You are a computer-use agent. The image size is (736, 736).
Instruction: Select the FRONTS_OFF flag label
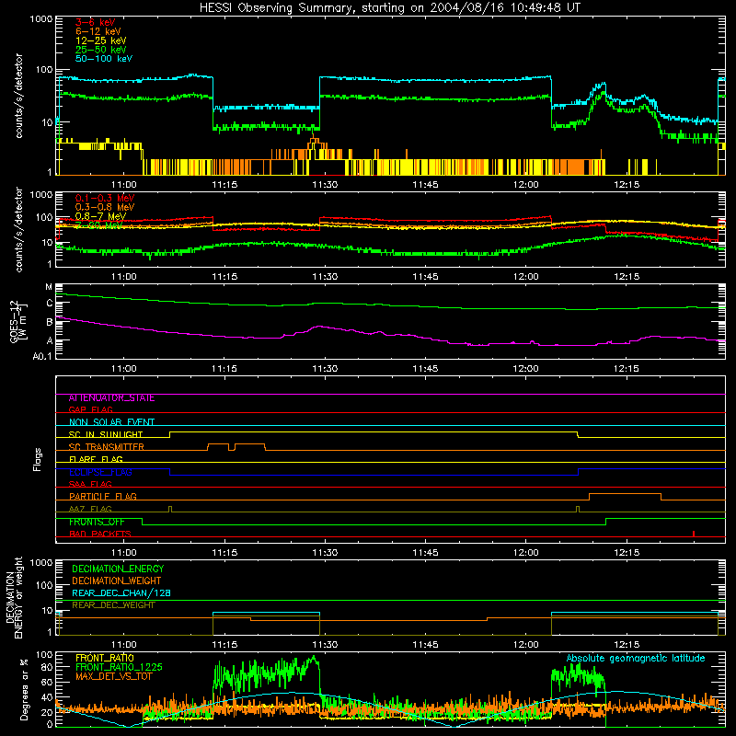(97, 522)
